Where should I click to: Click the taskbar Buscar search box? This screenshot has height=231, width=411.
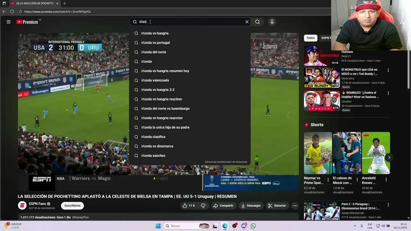pos(187,226)
